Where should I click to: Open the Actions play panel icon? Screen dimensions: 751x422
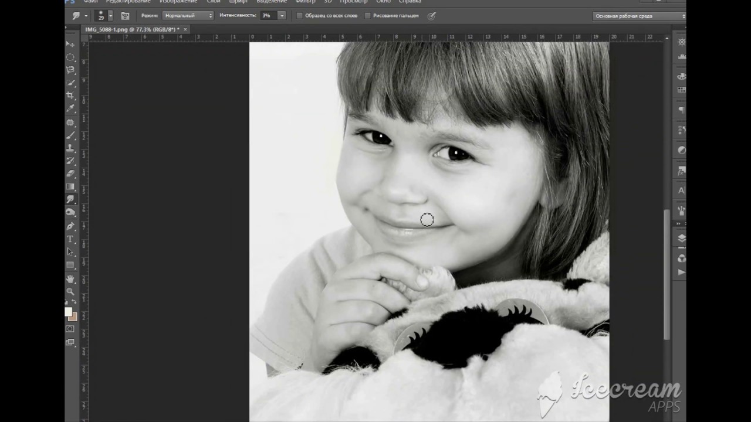click(x=681, y=272)
